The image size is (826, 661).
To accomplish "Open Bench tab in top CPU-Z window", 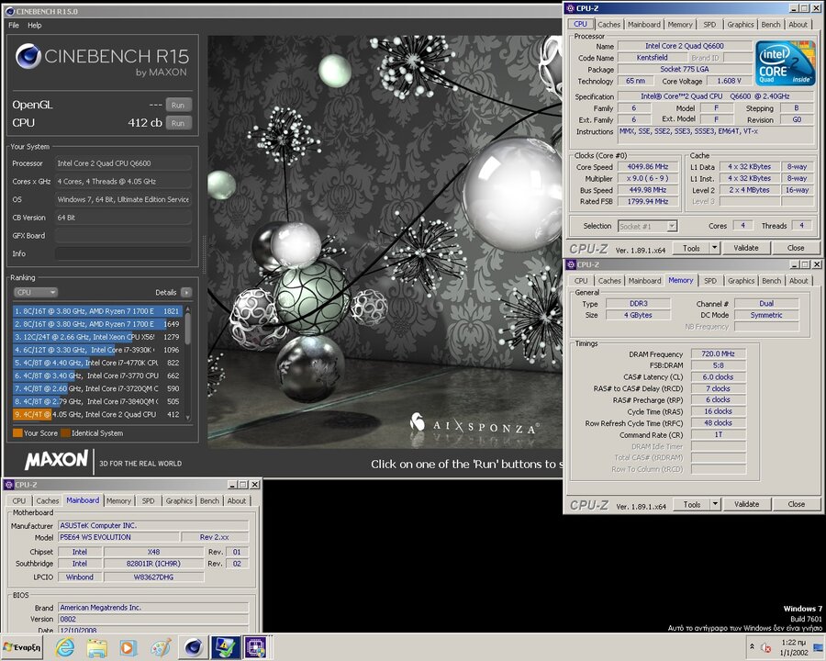I will coord(771,24).
